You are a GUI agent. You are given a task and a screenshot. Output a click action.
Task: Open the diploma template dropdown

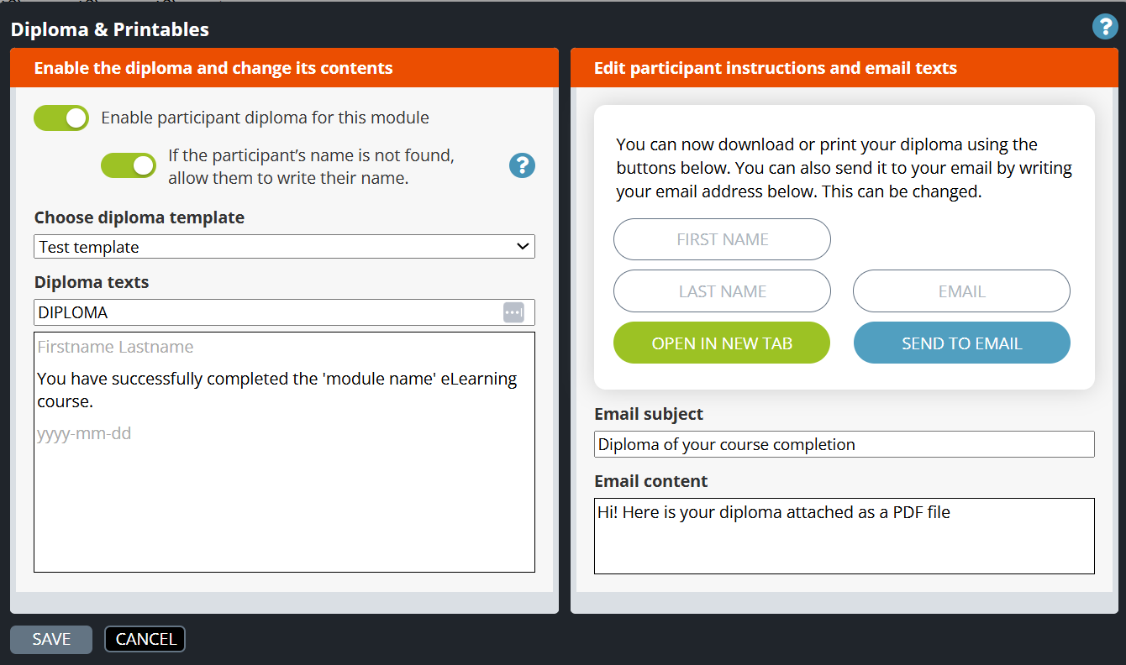coord(284,247)
